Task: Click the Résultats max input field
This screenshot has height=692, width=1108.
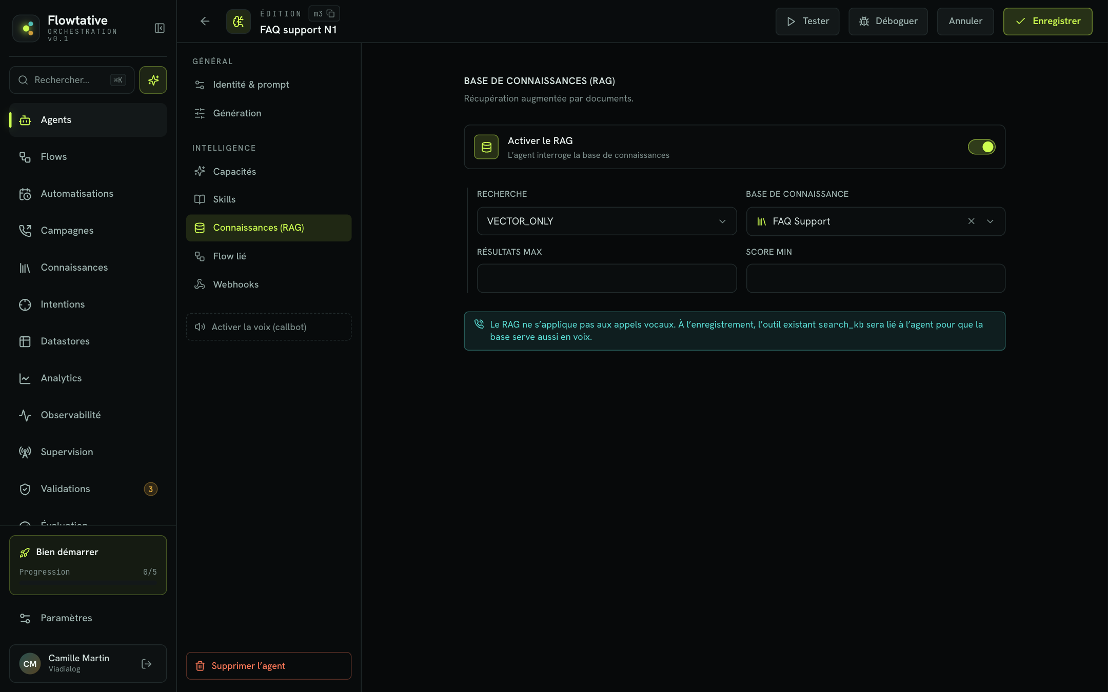Action: click(606, 278)
